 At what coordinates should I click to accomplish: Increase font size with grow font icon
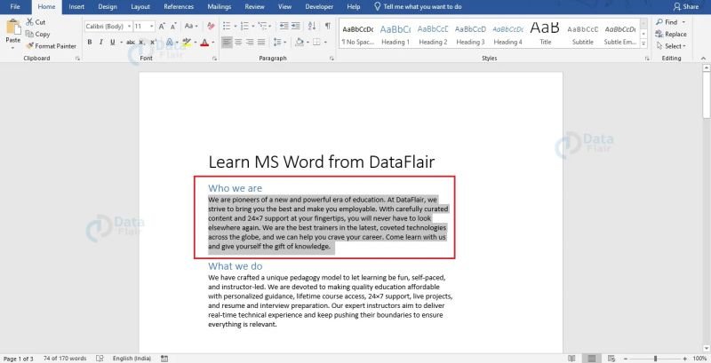(x=162, y=27)
